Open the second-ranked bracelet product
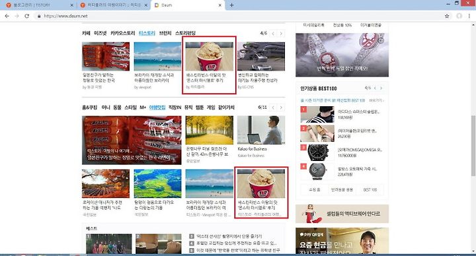 point(317,133)
